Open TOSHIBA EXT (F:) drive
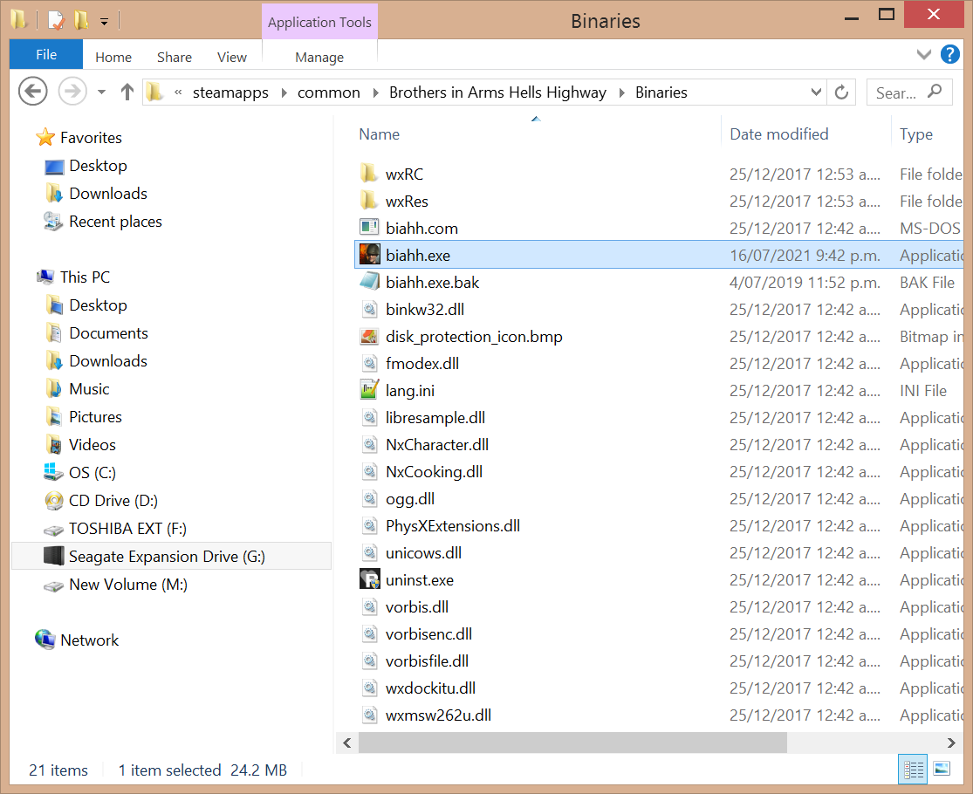973x794 pixels. [127, 529]
